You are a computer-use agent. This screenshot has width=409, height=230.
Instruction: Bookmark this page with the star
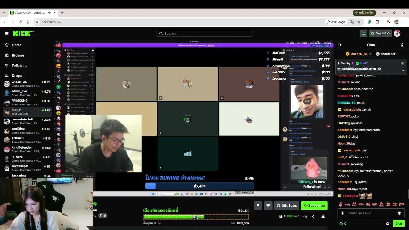[359, 22]
